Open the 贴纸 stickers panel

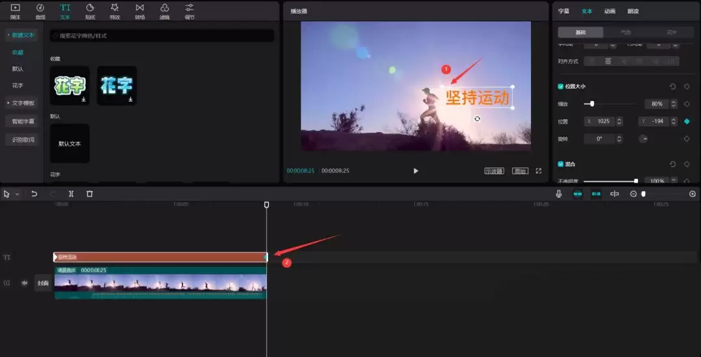pyautogui.click(x=90, y=10)
